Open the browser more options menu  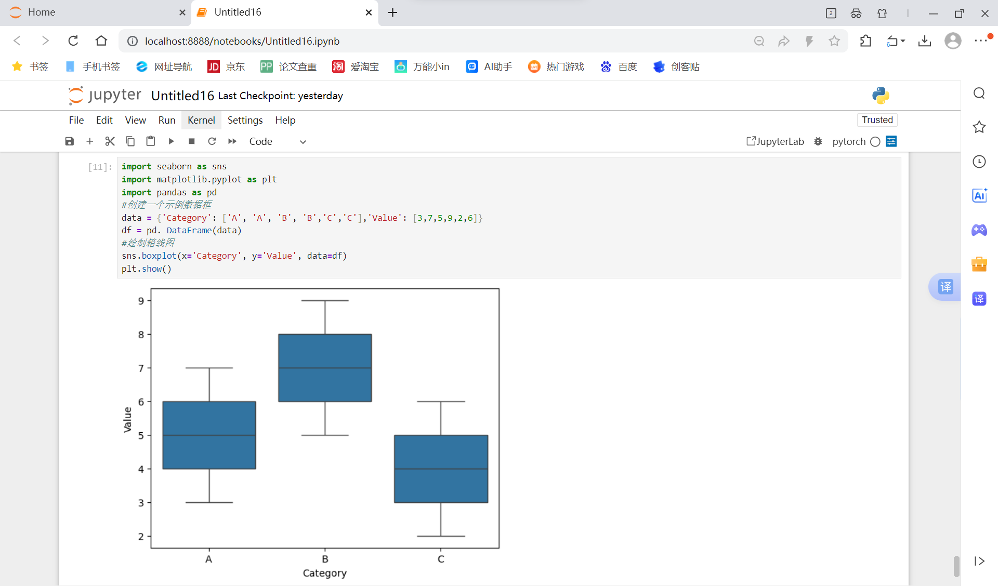point(981,41)
